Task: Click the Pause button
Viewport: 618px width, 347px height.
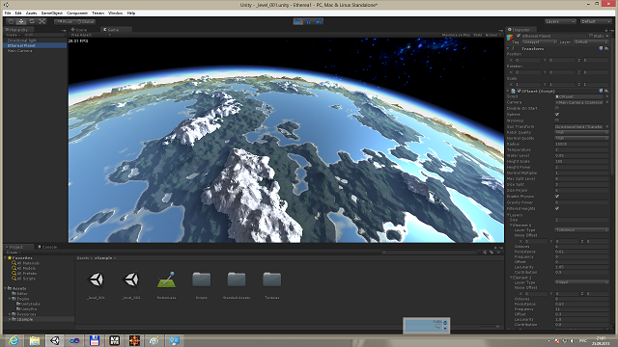Action: coord(309,21)
